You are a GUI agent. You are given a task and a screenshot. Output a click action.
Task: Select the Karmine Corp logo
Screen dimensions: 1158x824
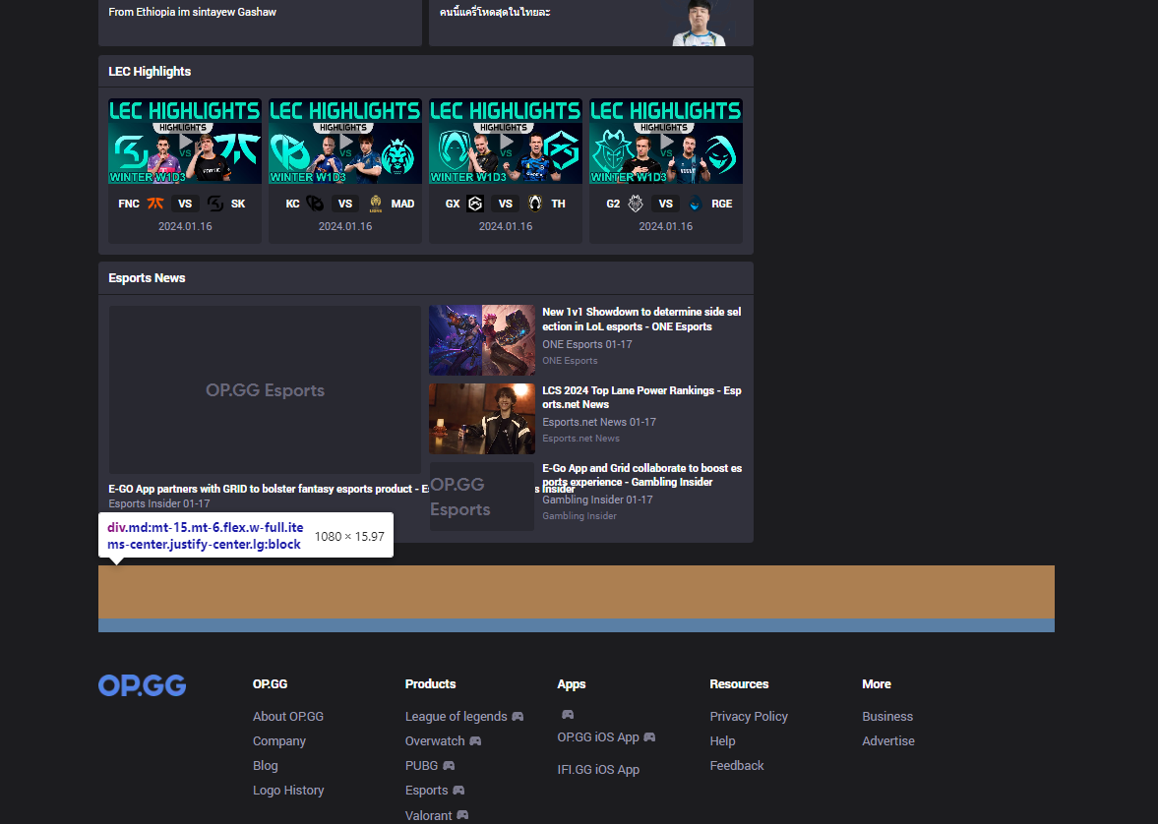[x=316, y=204]
